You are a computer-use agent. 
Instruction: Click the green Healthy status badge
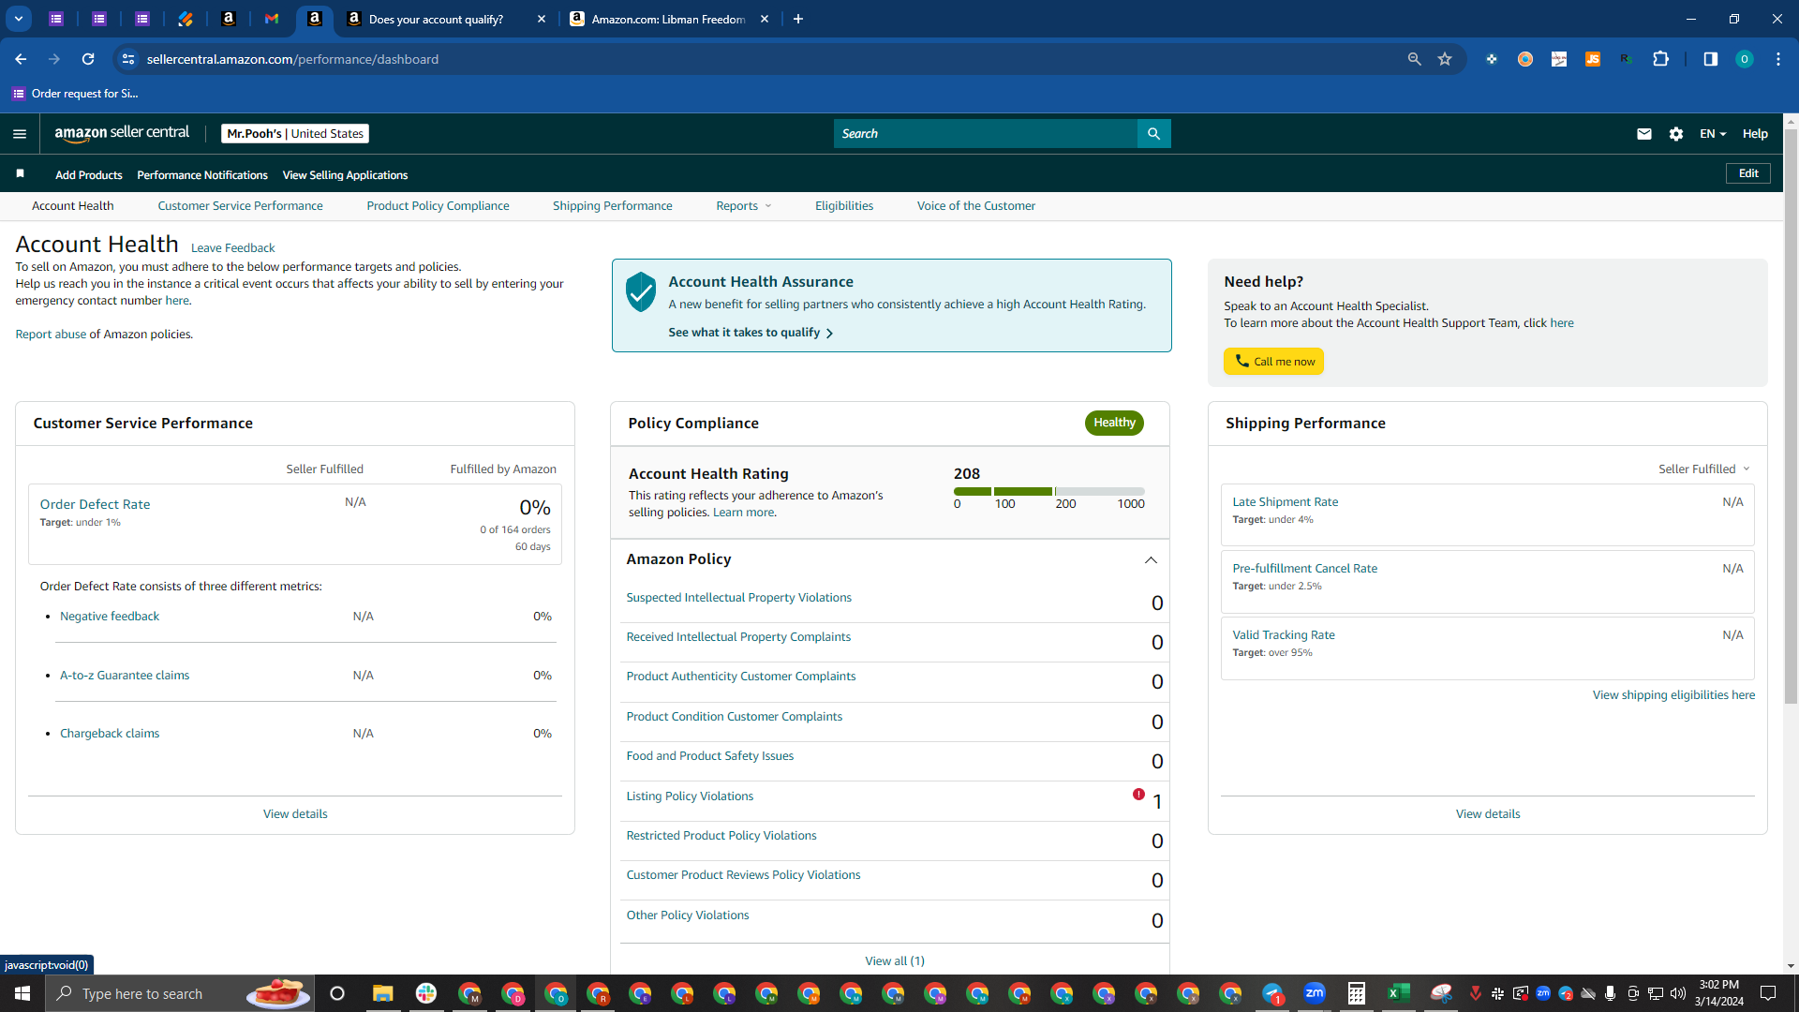point(1114,423)
